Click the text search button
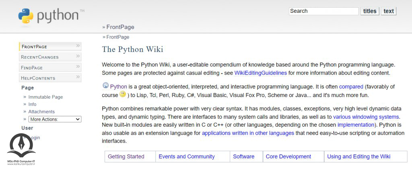This screenshot has height=170, width=412. (x=388, y=11)
